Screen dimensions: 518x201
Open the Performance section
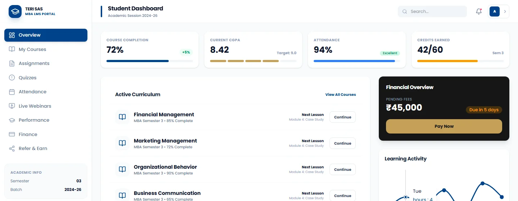pos(46,120)
